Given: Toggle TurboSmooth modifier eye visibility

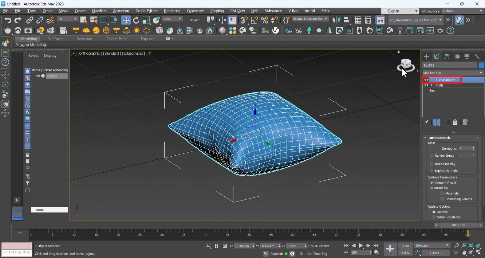Looking at the screenshot, I should (x=426, y=80).
